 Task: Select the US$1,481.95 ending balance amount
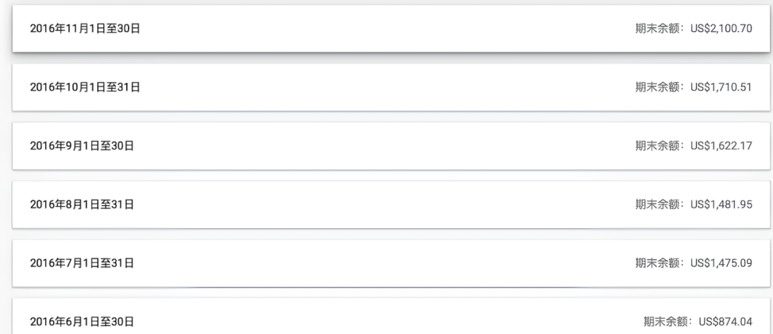pyautogui.click(x=721, y=205)
